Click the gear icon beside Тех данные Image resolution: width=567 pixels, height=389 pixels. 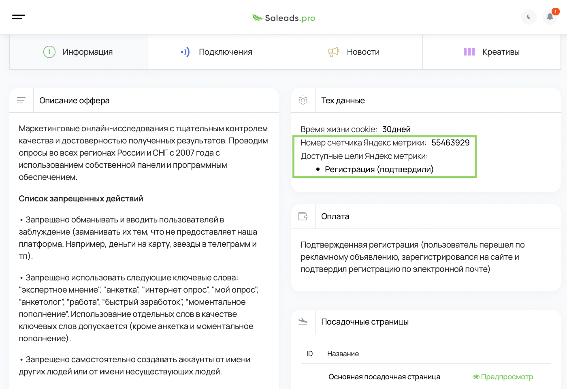point(303,100)
